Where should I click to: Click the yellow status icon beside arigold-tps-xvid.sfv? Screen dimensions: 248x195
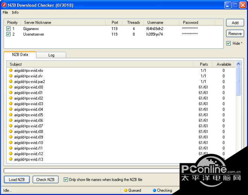point(11,76)
